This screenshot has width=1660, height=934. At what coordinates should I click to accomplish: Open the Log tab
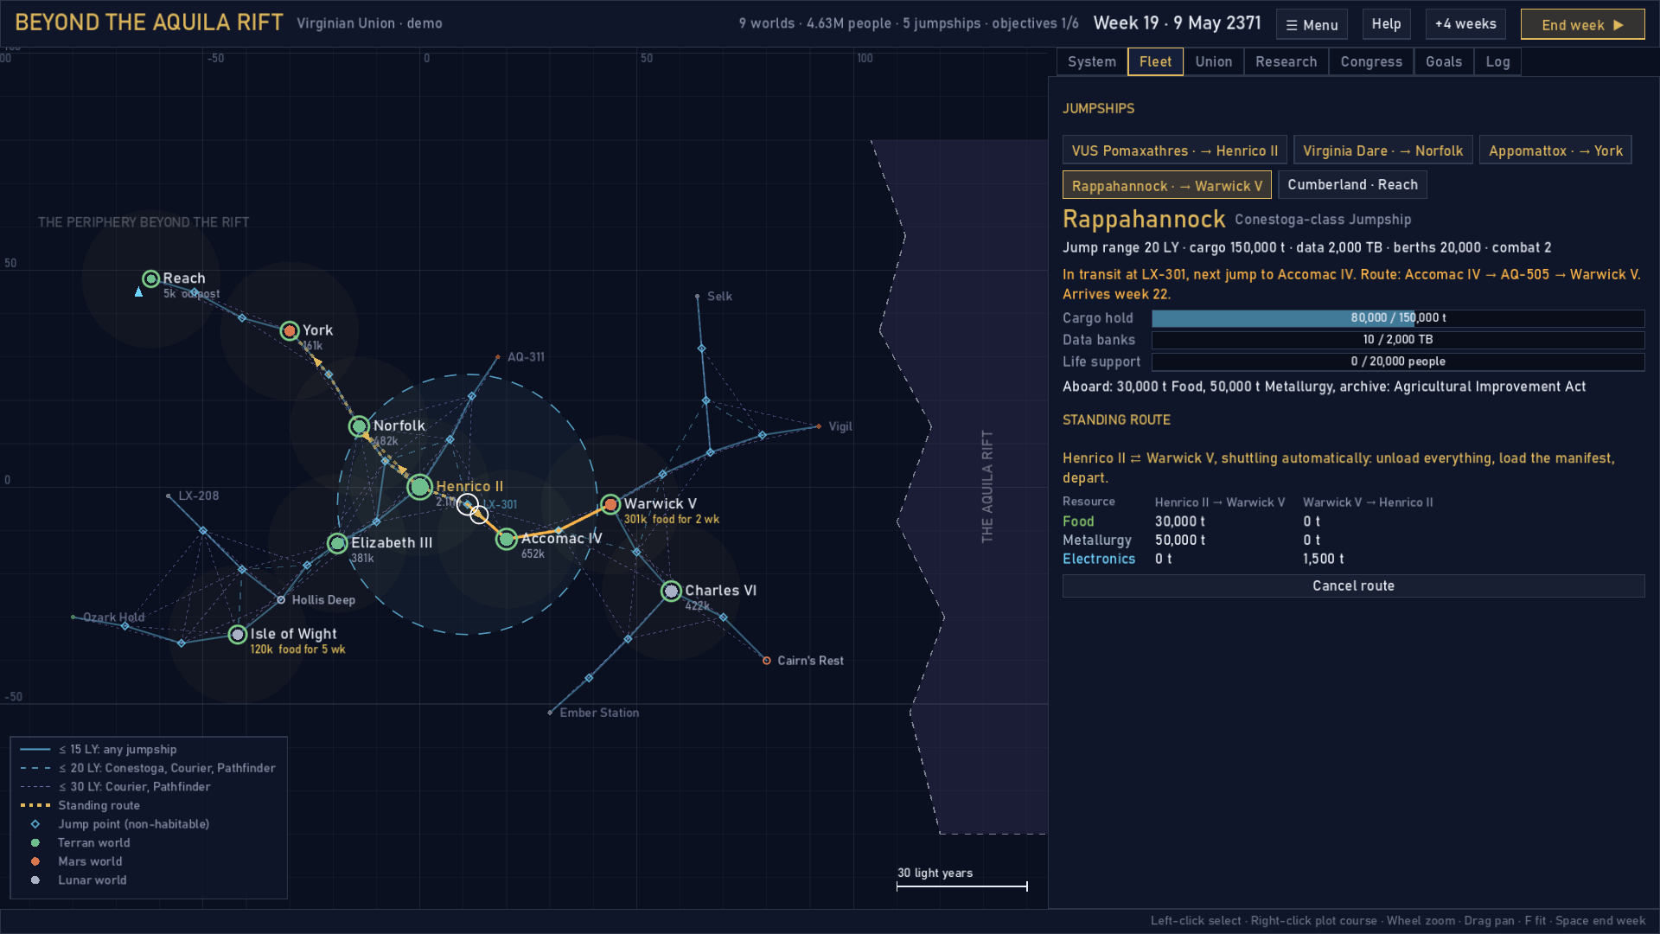[1497, 61]
